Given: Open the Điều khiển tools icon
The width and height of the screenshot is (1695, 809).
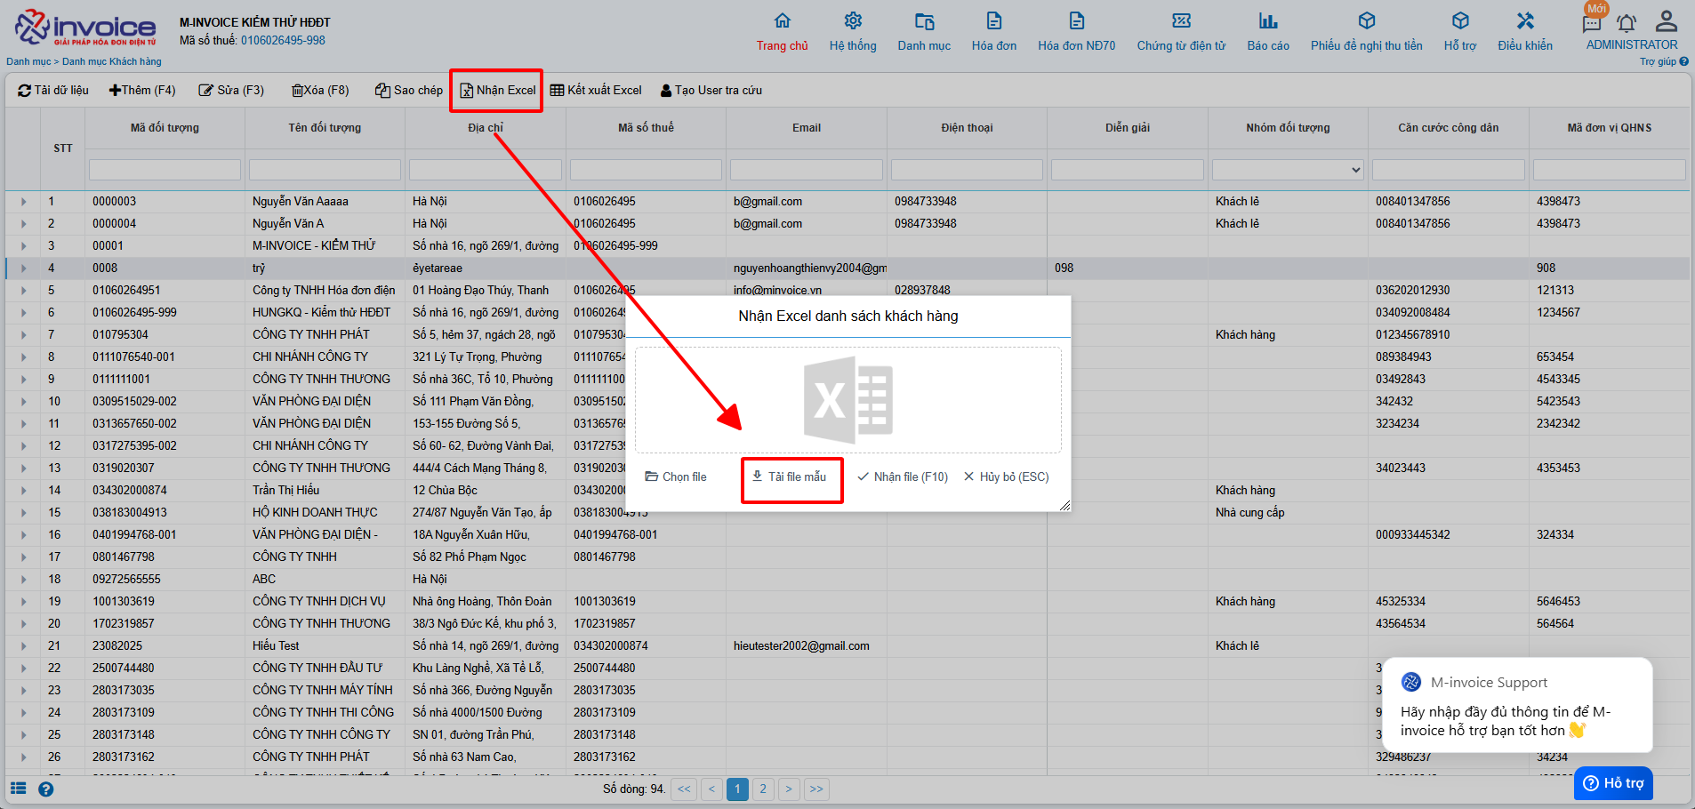Looking at the screenshot, I should pyautogui.click(x=1524, y=21).
